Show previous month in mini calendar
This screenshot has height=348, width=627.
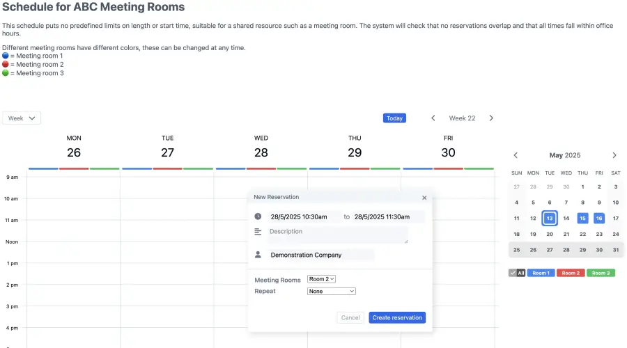[516, 155]
